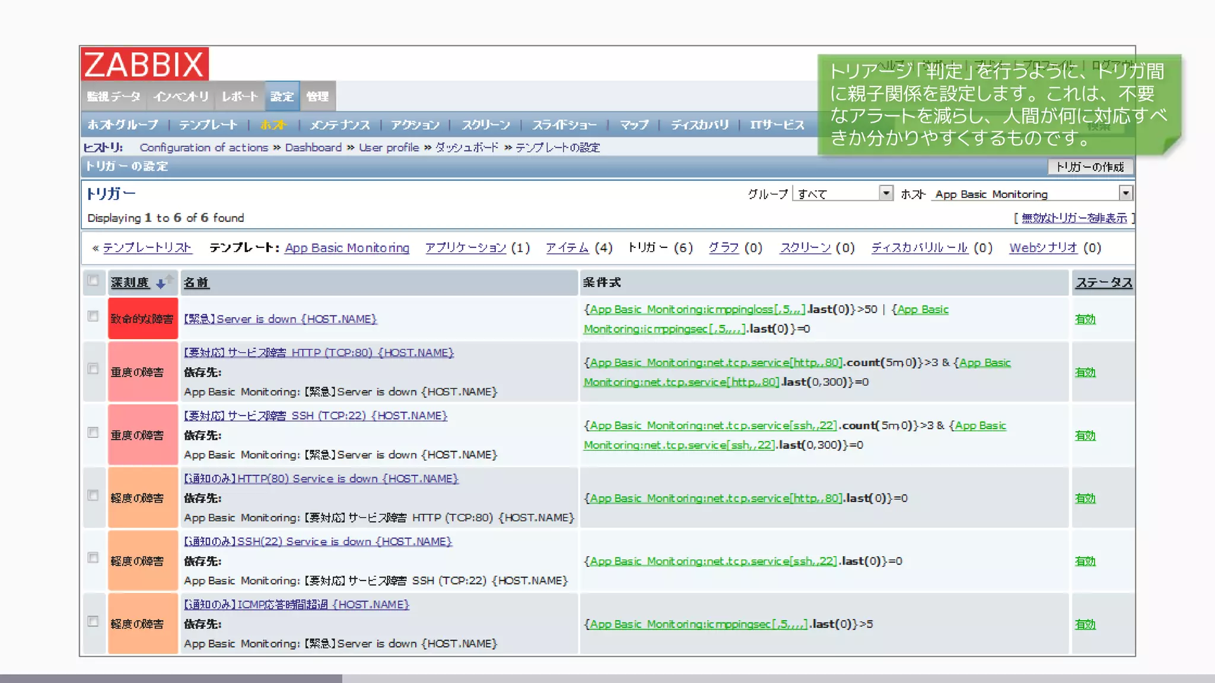Open the group dropdown arrow

(x=886, y=193)
